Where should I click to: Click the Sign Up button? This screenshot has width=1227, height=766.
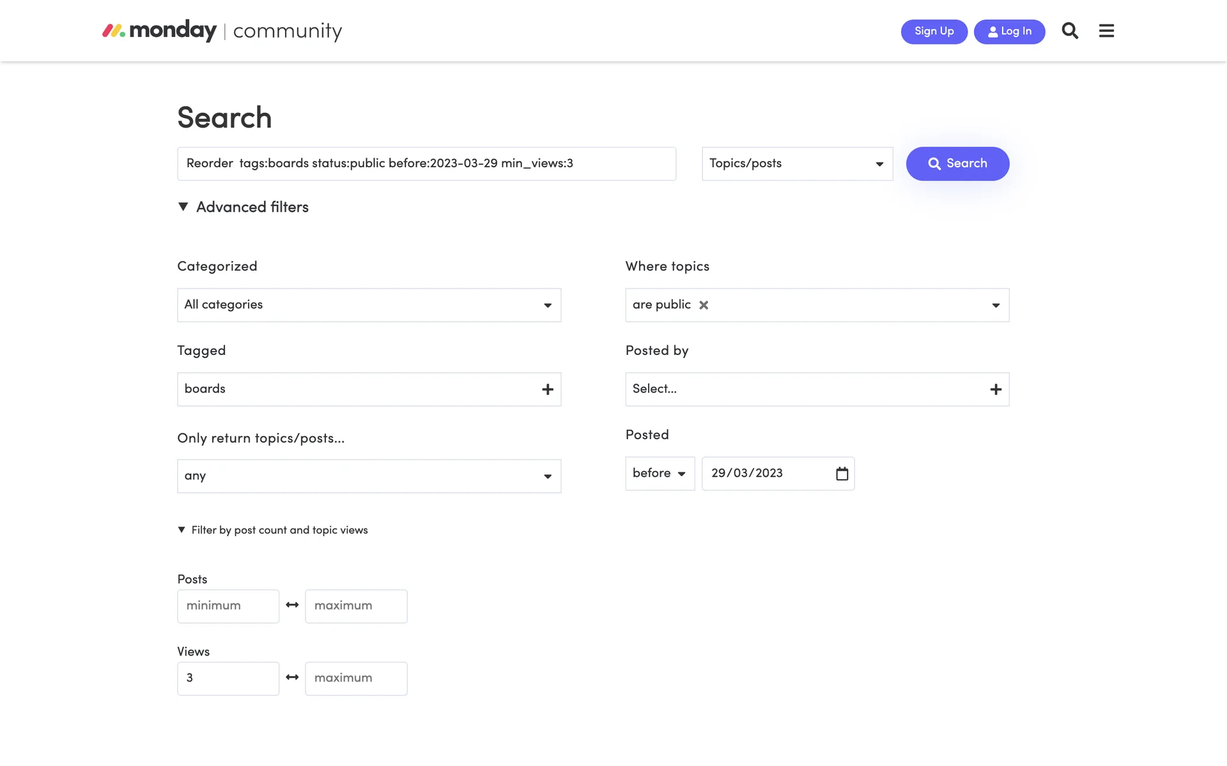(934, 31)
